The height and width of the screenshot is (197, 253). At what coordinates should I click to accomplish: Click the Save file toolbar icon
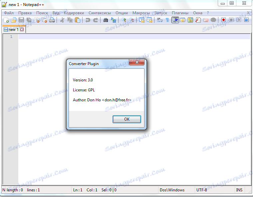click(21, 20)
